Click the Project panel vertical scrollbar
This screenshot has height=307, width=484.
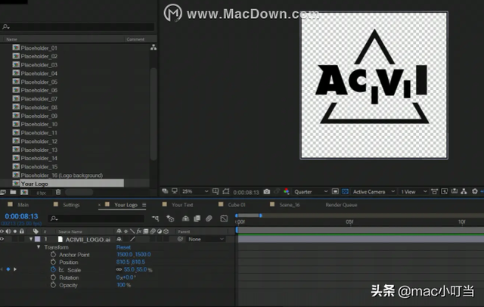[x=153, y=113]
